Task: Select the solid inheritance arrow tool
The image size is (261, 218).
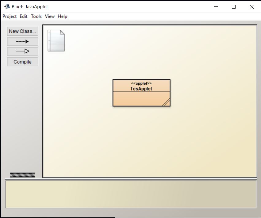Action: coord(22,51)
